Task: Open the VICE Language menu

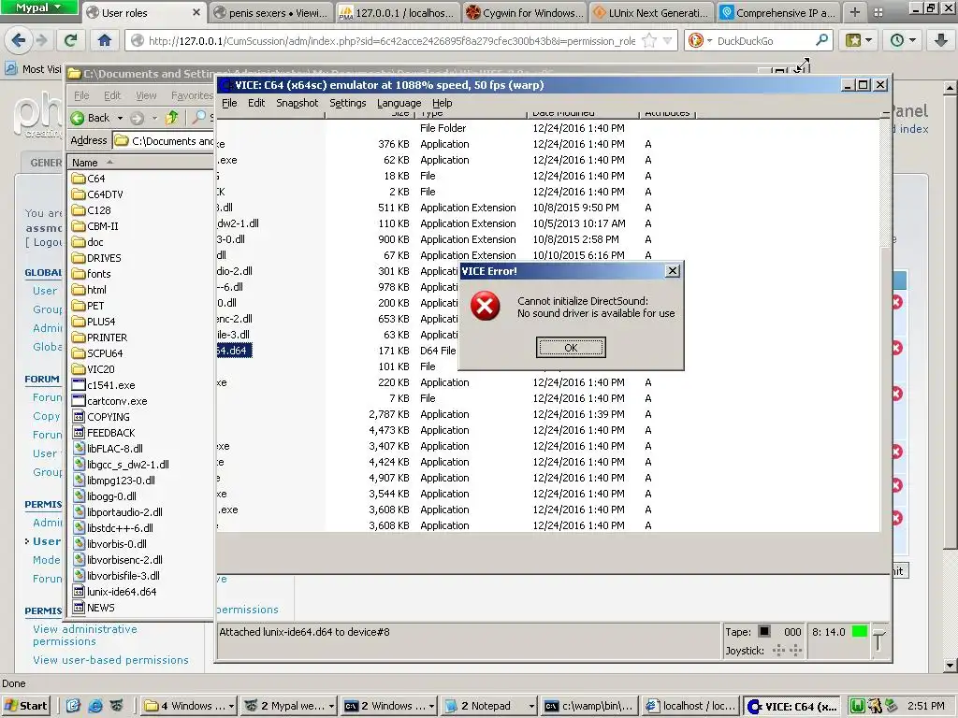Action: 399,103
